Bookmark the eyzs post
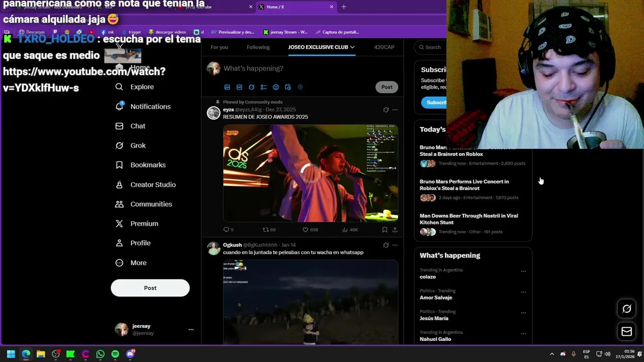Screen dimensions: 644x362 pyautogui.click(x=384, y=230)
